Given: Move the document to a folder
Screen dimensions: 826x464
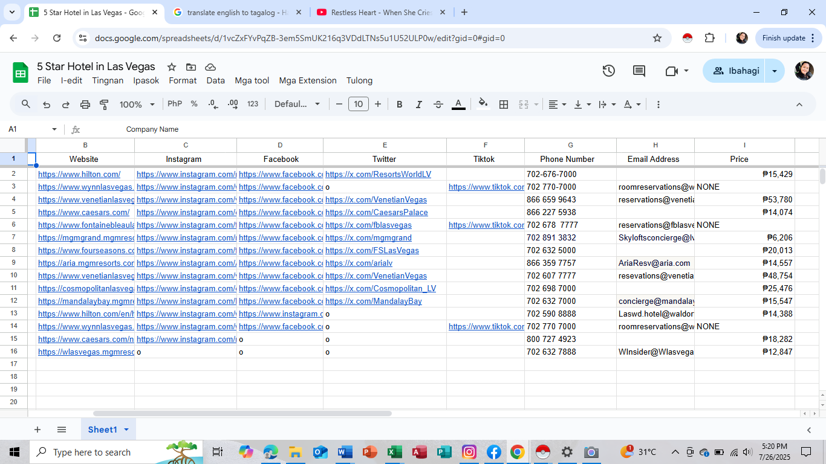Looking at the screenshot, I should click(x=191, y=67).
